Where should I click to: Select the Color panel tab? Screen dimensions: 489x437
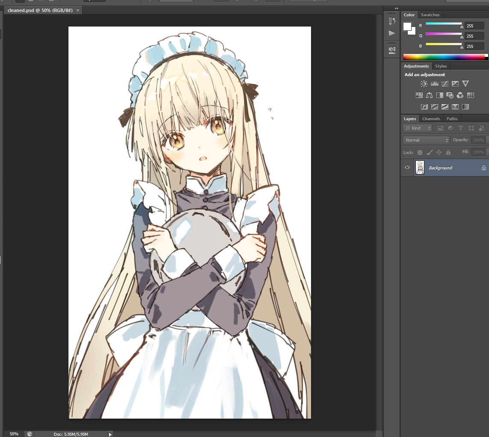[409, 15]
